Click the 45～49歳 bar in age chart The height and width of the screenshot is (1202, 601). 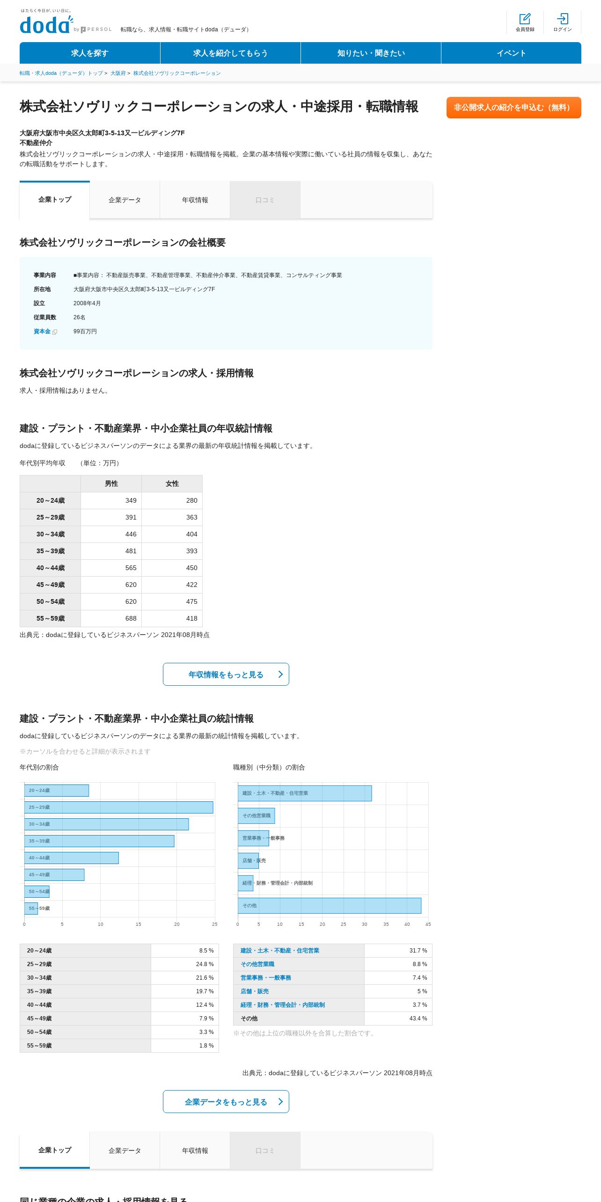point(54,875)
